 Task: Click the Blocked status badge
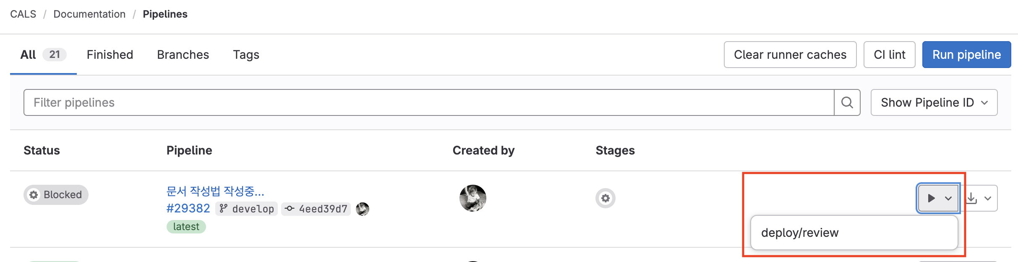(x=56, y=195)
